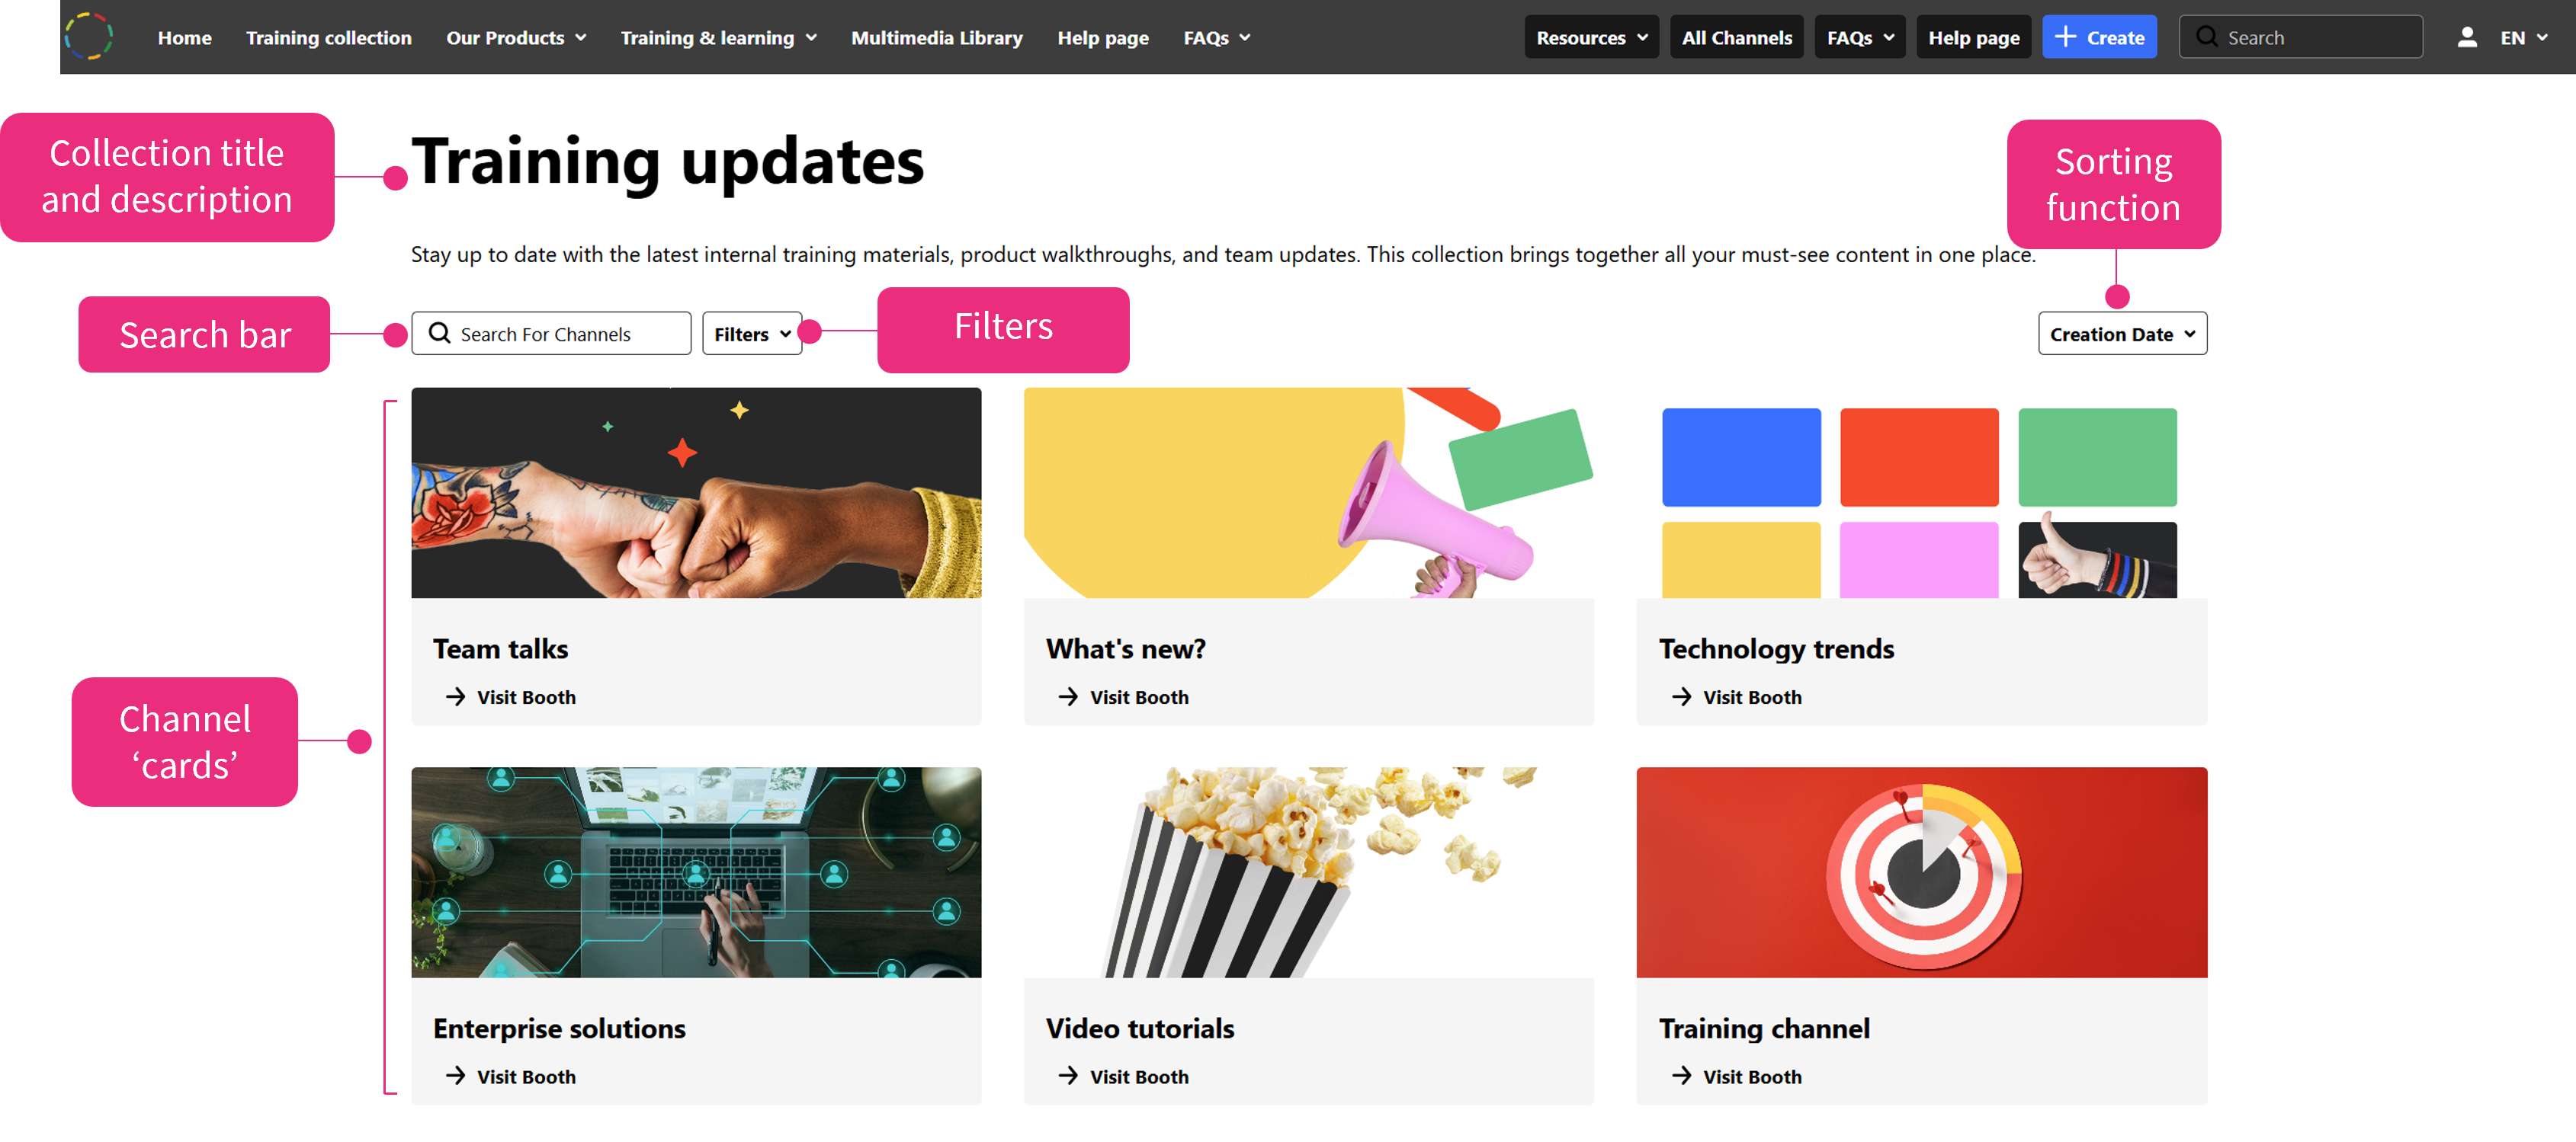Click the All Channels button
Screen dimensions: 2576x1142
(x=1736, y=38)
